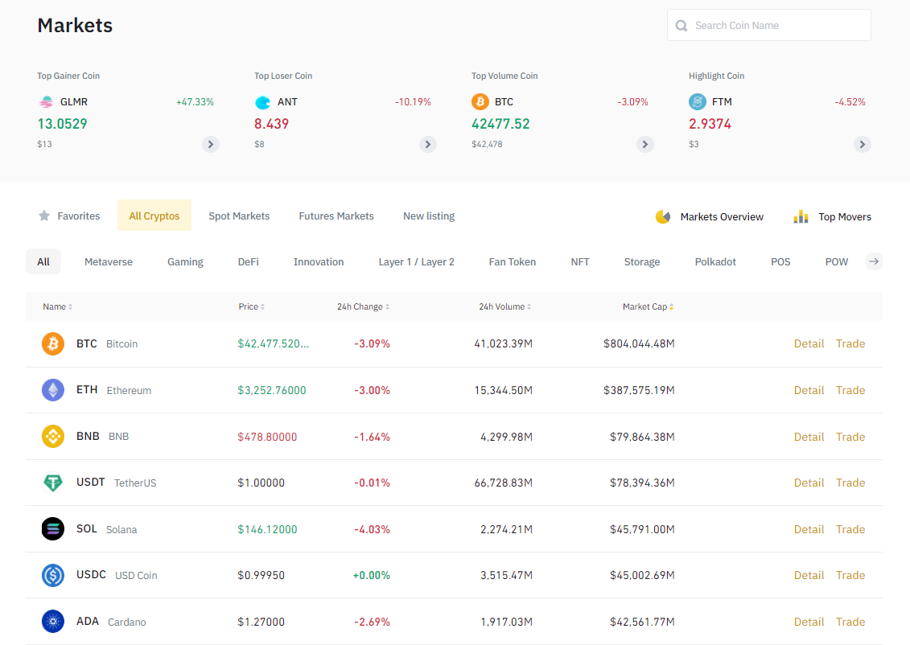Open ANT top loser arrow button
Image resolution: width=910 pixels, height=645 pixels.
[x=428, y=145]
